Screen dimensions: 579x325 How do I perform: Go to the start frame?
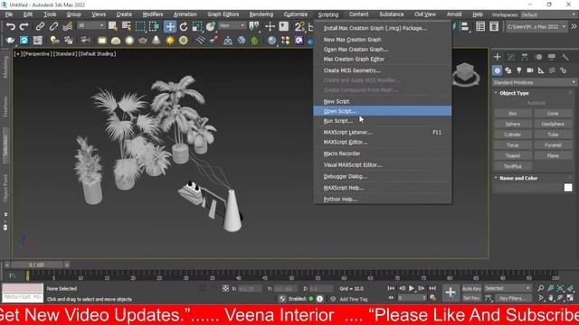pos(391,288)
